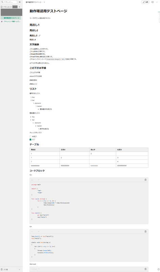Click the document search field
Viewport: 160px width, 272px height.
click(x=9, y=2)
